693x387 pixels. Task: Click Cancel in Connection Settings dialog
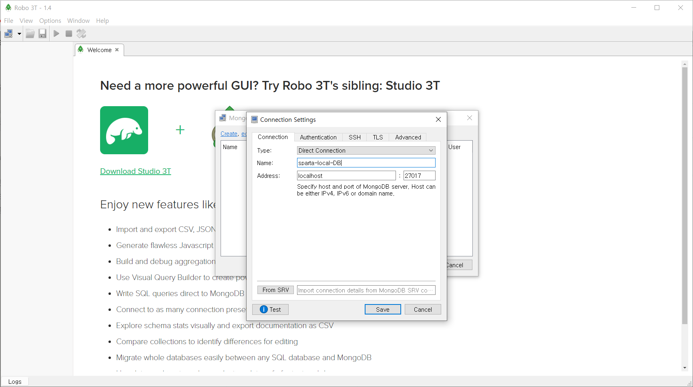pyautogui.click(x=423, y=309)
